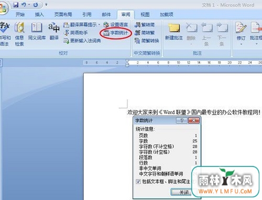The height and width of the screenshot is (200, 262).
Task: Open the 视图 tab
Action: 145,14
